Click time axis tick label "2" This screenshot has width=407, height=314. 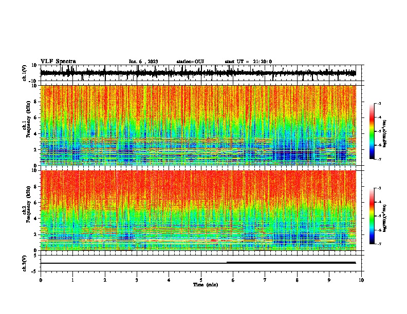point(105,280)
